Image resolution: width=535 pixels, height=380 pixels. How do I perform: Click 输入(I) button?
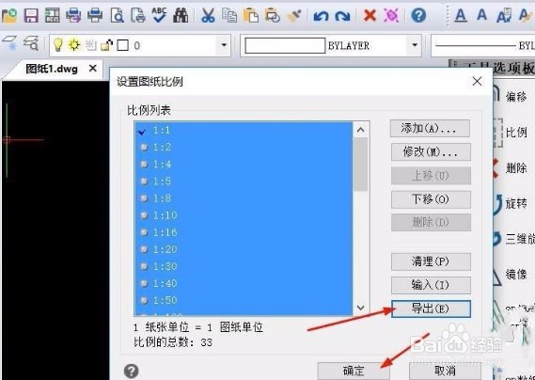coord(431,285)
